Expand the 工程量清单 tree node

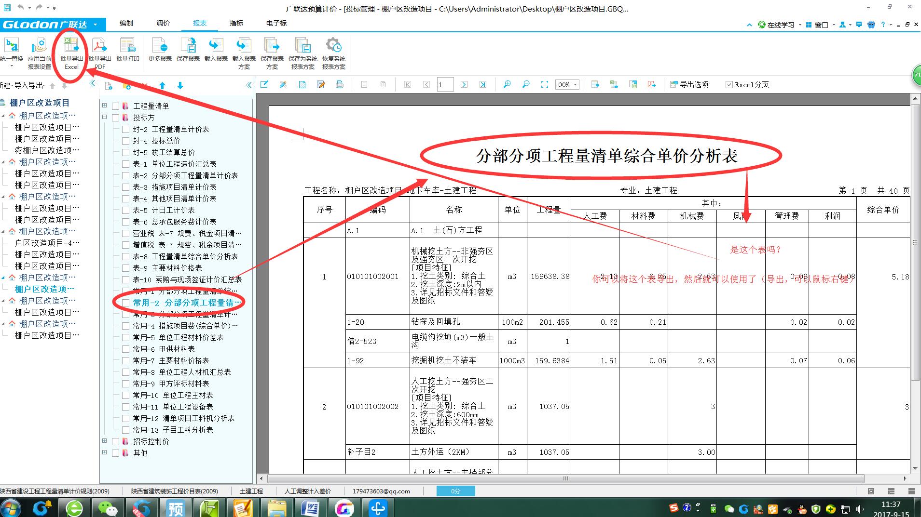[x=104, y=105]
